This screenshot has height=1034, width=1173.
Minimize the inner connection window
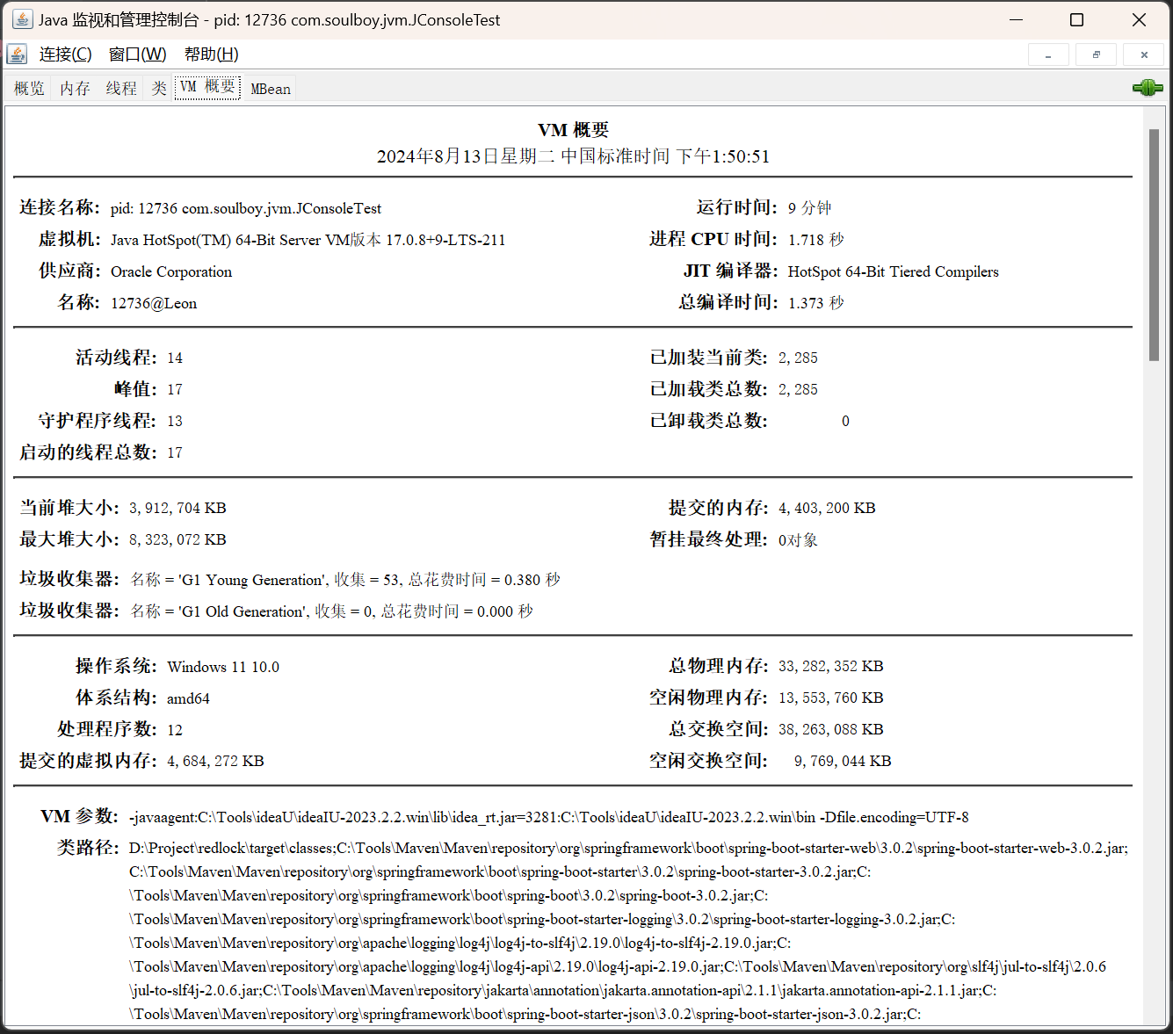click(x=1048, y=54)
